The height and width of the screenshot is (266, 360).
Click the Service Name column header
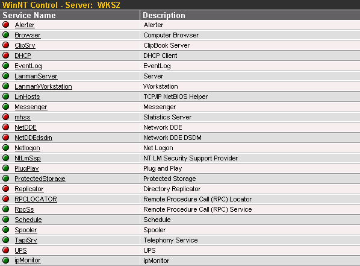[29, 15]
